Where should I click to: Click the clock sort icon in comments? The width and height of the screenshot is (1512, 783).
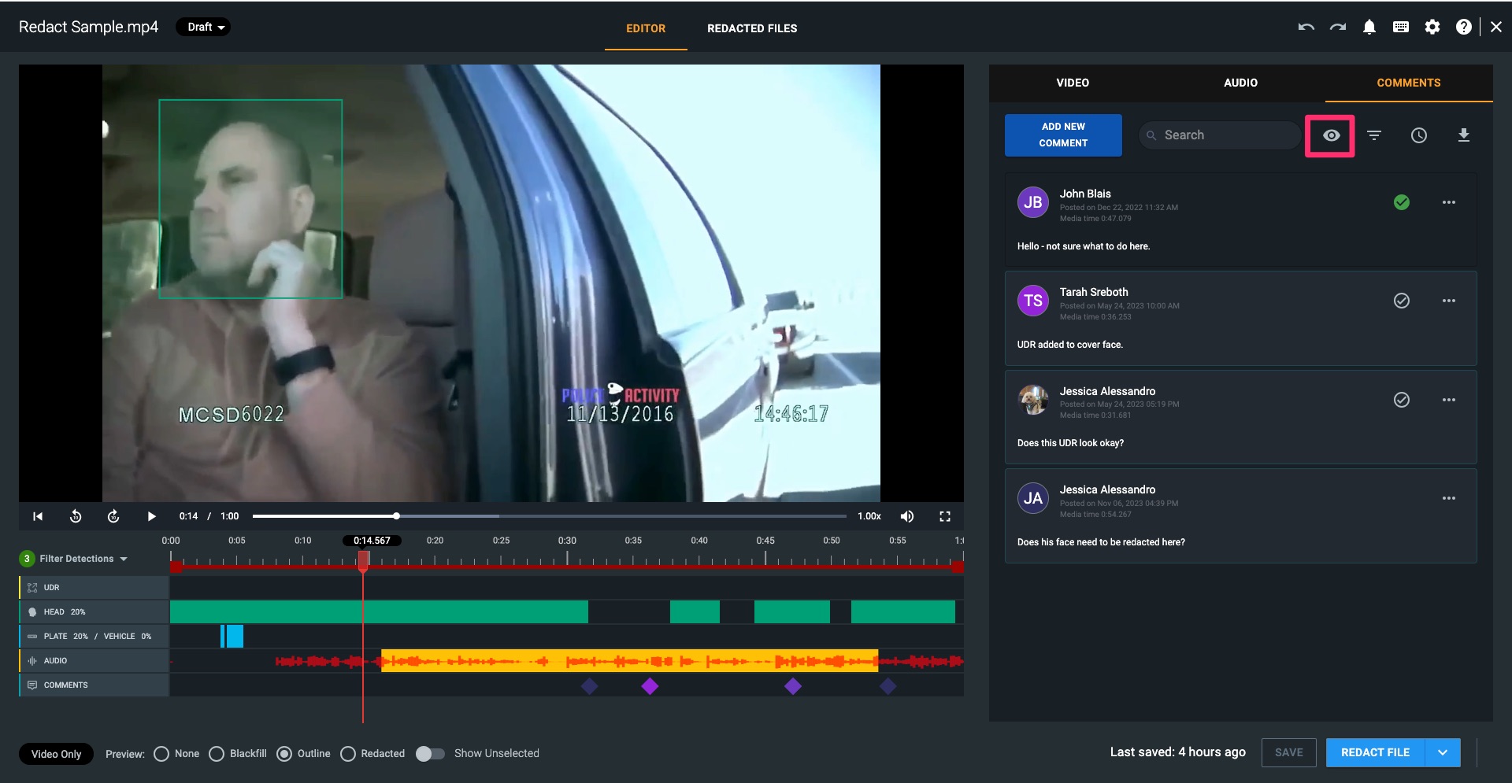pyautogui.click(x=1418, y=135)
